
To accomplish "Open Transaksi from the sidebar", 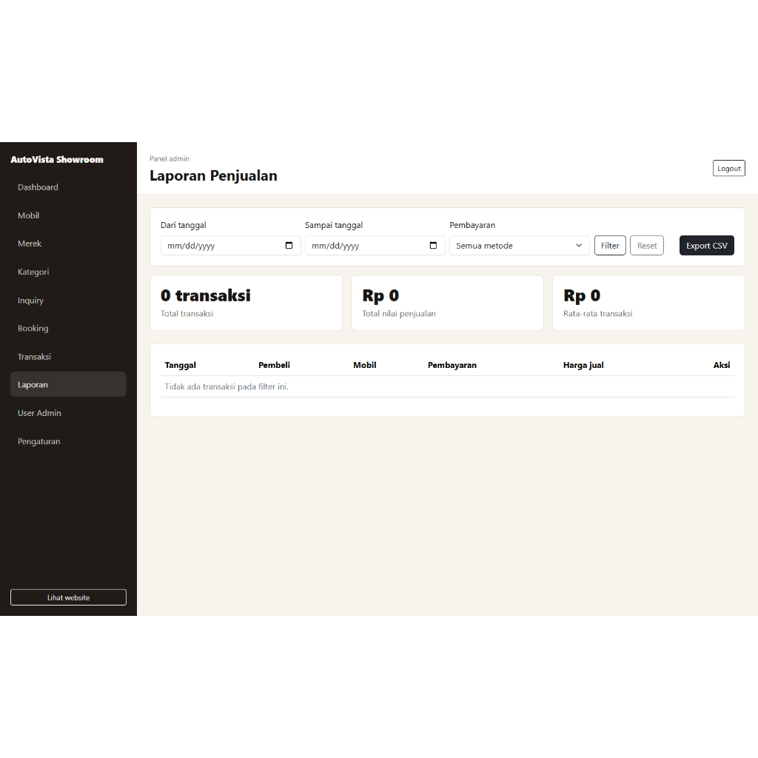I will (68, 357).
